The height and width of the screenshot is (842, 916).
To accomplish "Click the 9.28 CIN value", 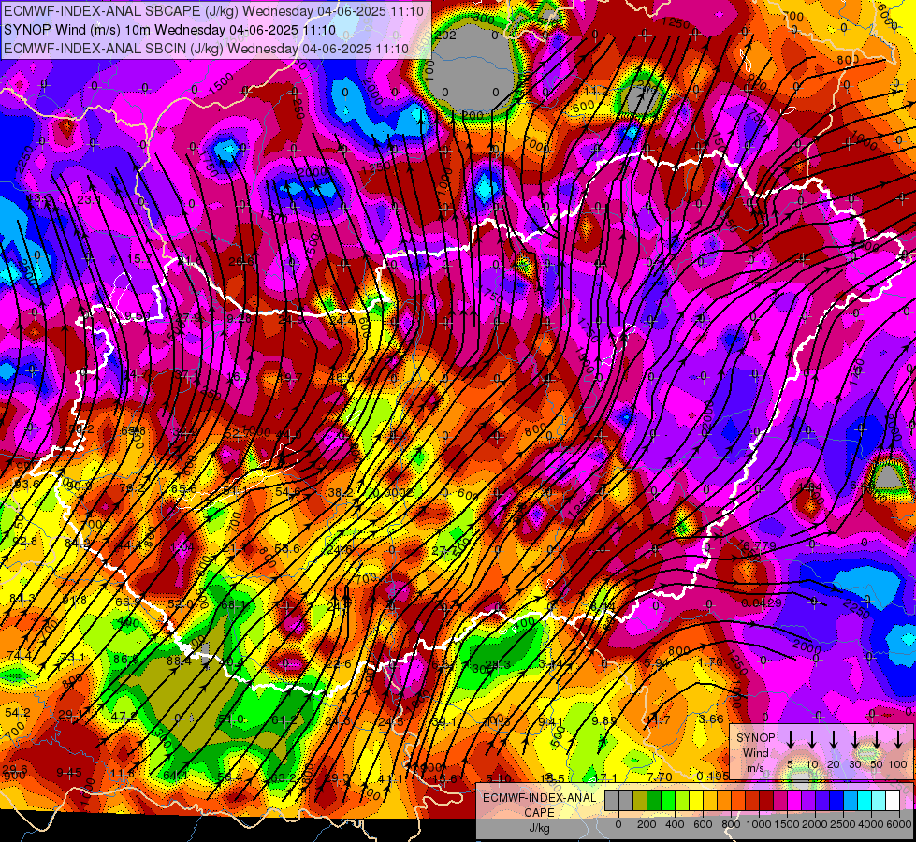I will [x=239, y=318].
